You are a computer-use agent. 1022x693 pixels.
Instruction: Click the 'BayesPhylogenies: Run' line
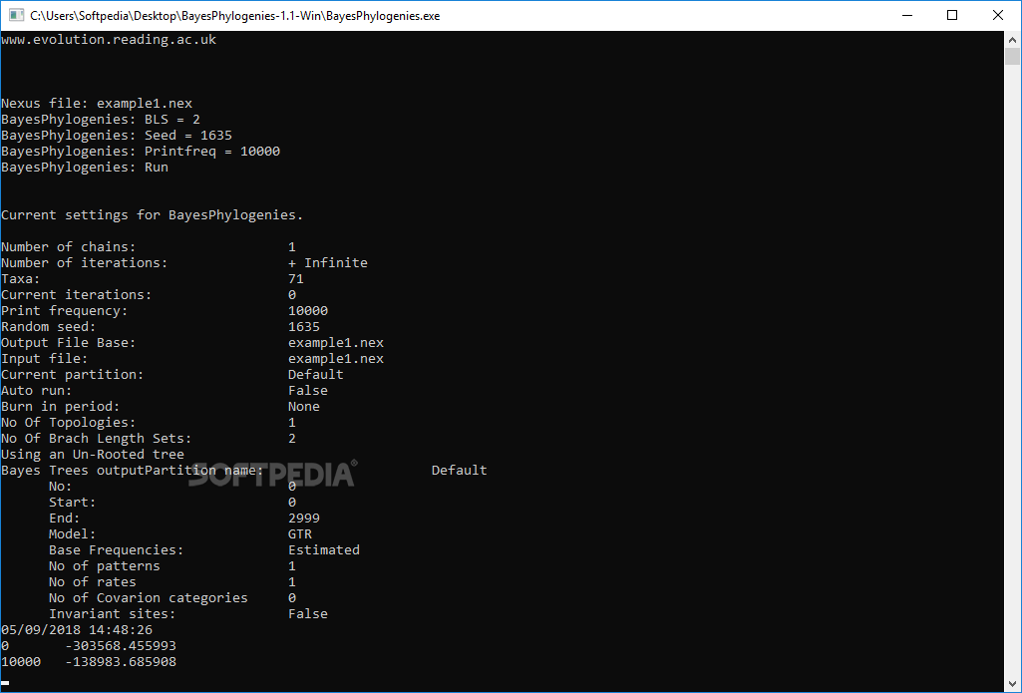[x=85, y=168]
